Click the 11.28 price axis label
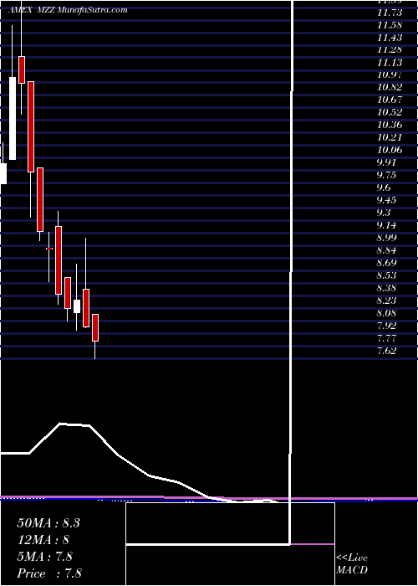 click(390, 50)
